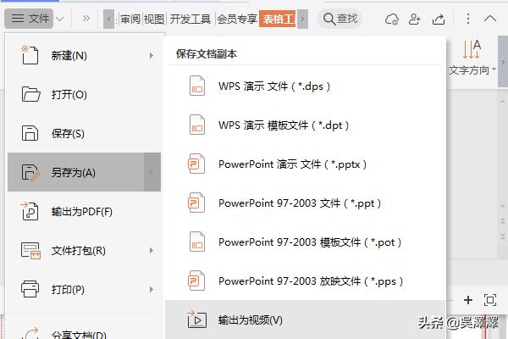Screen dimensions: 508x339
Task: Choose 打印(P) menu entry
Action: (84, 289)
